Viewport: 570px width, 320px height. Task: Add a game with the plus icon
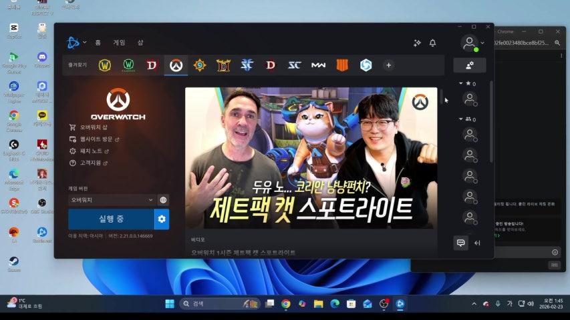tap(388, 65)
